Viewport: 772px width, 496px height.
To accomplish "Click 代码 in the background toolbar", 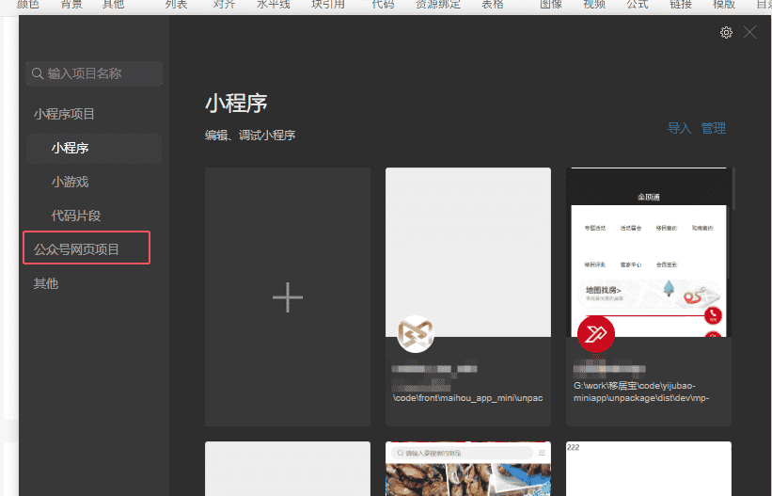I will (x=383, y=5).
